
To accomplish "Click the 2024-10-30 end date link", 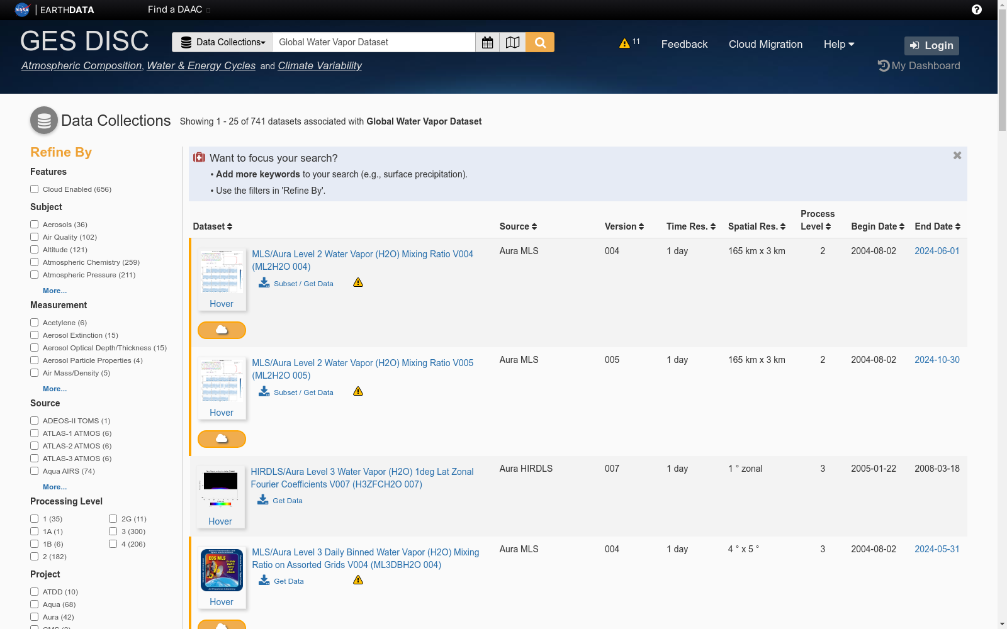I will point(937,360).
